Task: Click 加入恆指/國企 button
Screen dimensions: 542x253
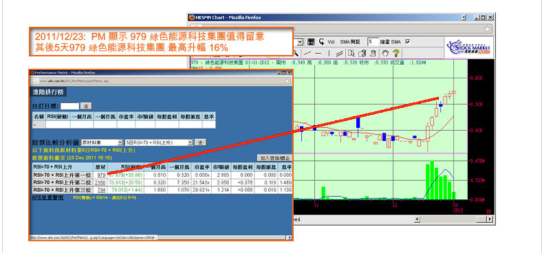Action: pyautogui.click(x=274, y=158)
